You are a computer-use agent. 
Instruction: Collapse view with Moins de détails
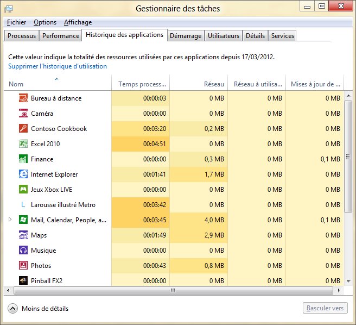click(38, 308)
